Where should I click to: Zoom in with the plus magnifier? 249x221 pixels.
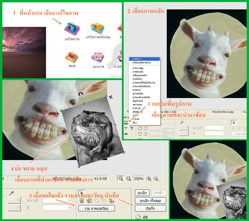149,179
